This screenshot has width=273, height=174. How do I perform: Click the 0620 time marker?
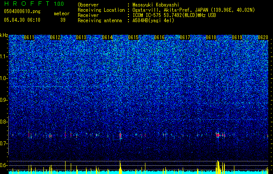[263, 37]
